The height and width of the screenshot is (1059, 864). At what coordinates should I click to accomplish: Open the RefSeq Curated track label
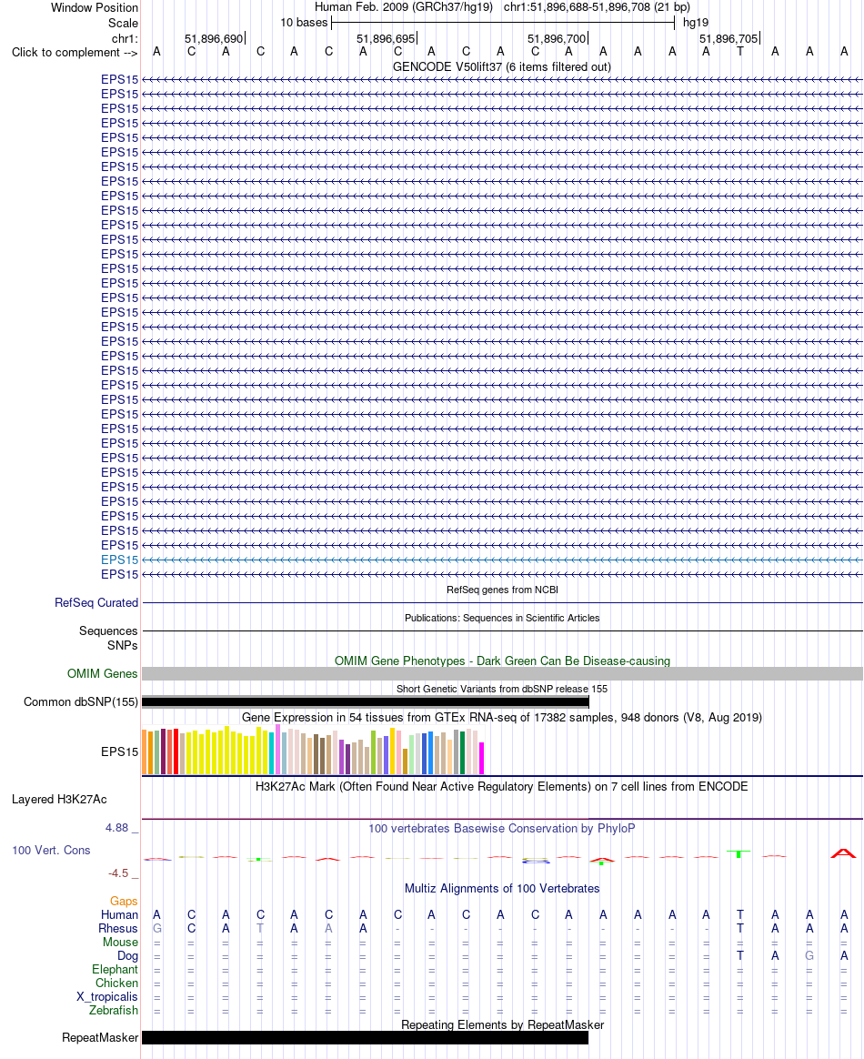pyautogui.click(x=96, y=602)
